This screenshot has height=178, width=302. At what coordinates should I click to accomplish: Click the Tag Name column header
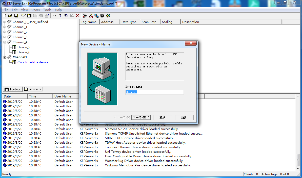tap(89, 22)
